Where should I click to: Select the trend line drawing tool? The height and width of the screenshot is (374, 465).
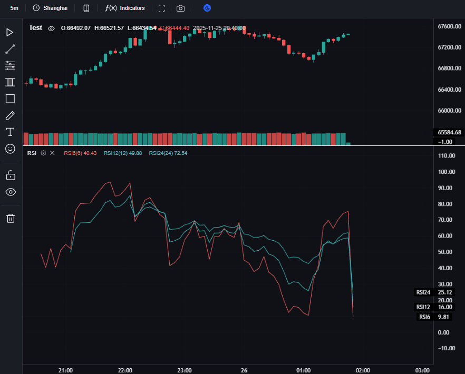click(10, 50)
